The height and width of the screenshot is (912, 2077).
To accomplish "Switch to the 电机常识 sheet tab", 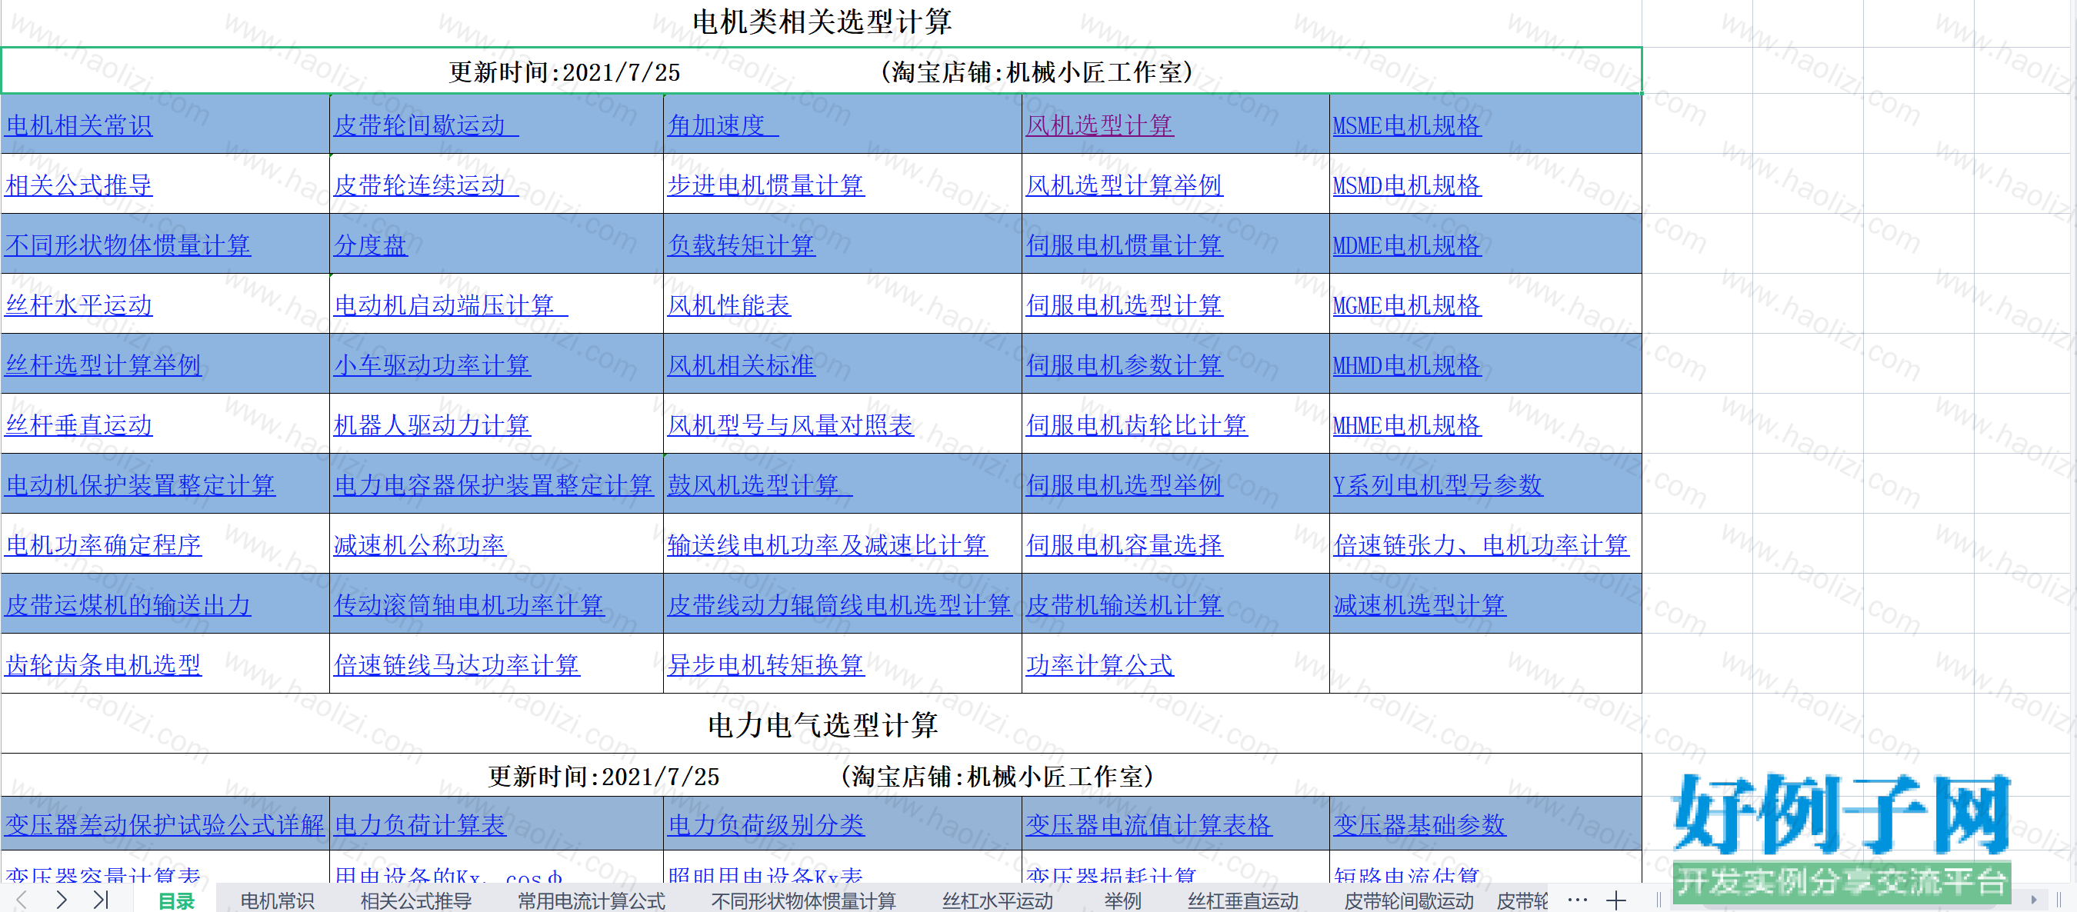I will (x=278, y=900).
